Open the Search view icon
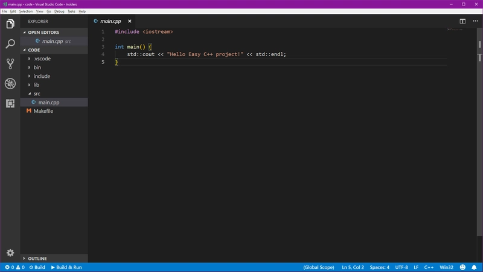Screen dimensions: 483x272 pos(10,44)
